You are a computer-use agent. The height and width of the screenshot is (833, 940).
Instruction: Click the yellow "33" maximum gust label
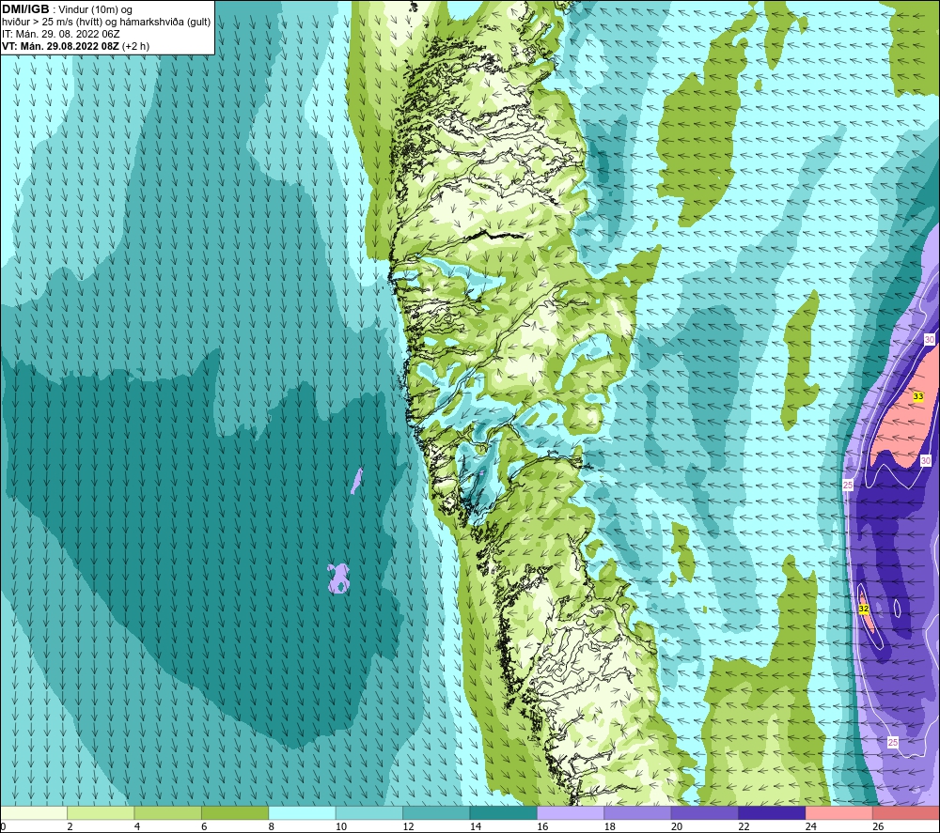pos(917,396)
